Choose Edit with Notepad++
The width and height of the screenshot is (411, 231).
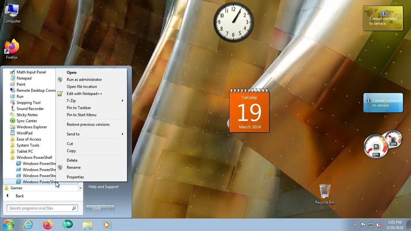point(92,94)
